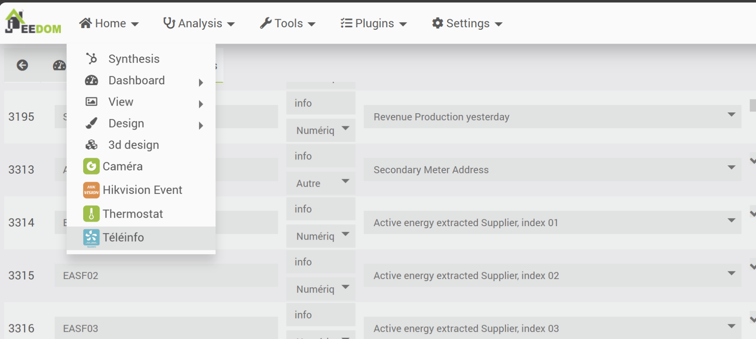Select the View menu entry
Image resolution: width=756 pixels, height=339 pixels.
tap(121, 102)
